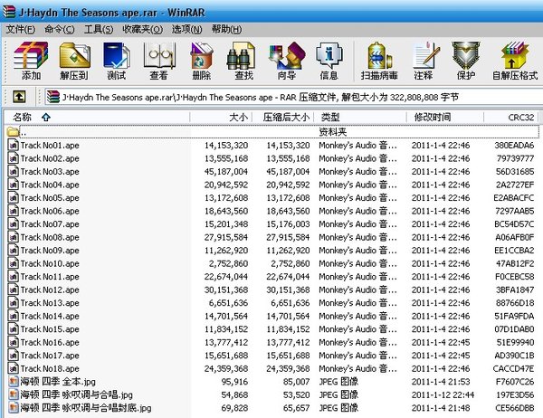Click size 95,916 of 海顿 四季 全本.jpg

[x=234, y=382]
